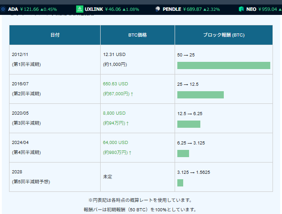The height and width of the screenshot is (214, 282).
Task: Click the green UXLINK logo icon
Action: [x=79, y=9]
